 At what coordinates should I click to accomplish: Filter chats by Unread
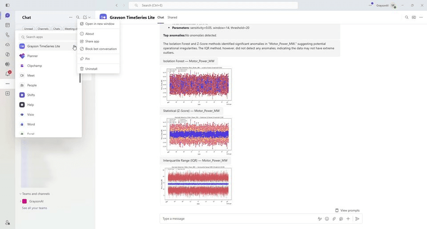[28, 28]
